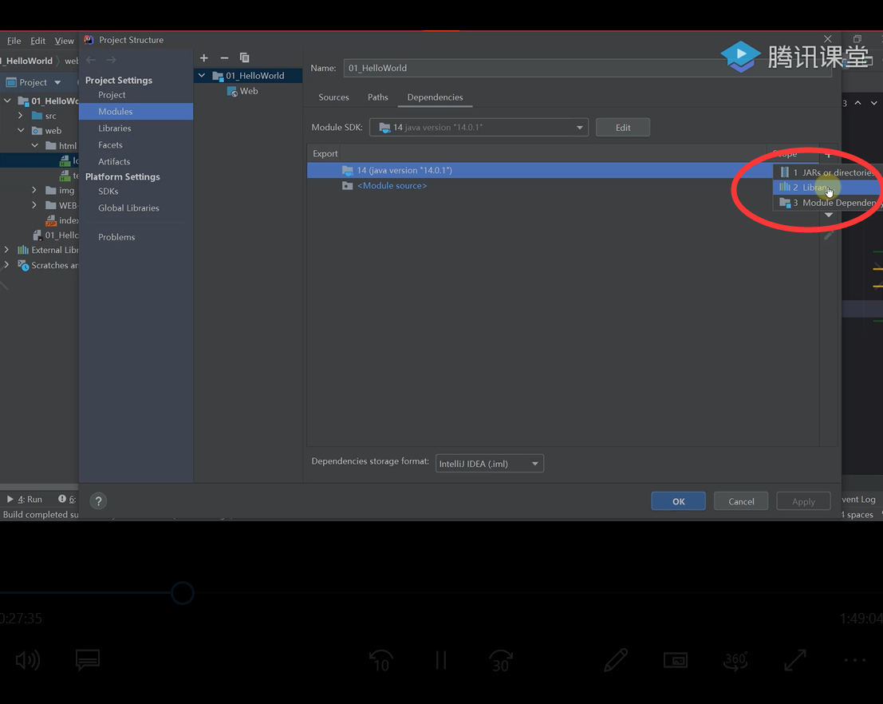The image size is (883, 704).
Task: Expand the External Libraries node
Action: pos(6,250)
